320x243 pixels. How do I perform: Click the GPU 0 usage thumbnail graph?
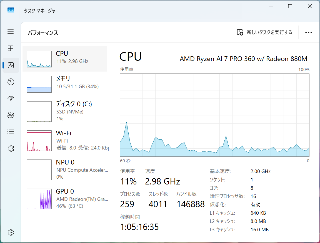pyautogui.click(x=39, y=199)
